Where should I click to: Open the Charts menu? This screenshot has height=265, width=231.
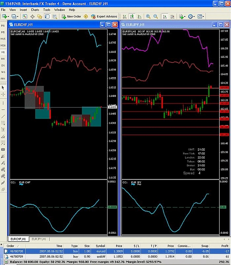click(35, 10)
